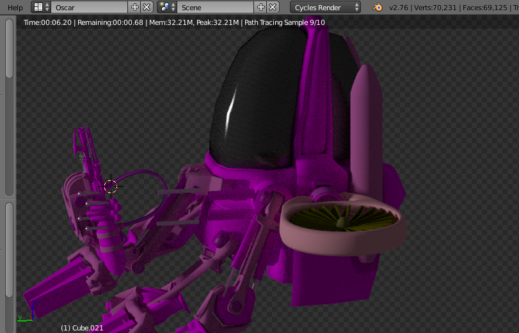Click the lower left panel scrollbar
This screenshot has width=519, height=333.
click(x=9, y=249)
